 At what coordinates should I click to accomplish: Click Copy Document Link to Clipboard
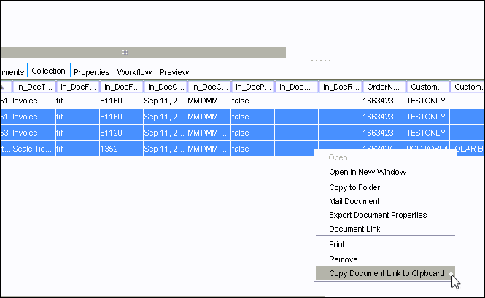coord(386,273)
